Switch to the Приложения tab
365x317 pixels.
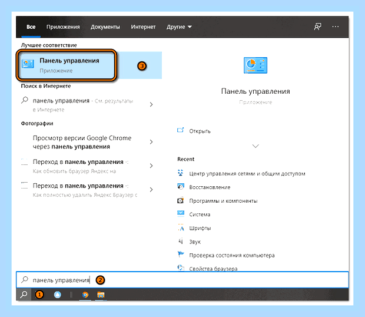click(63, 27)
